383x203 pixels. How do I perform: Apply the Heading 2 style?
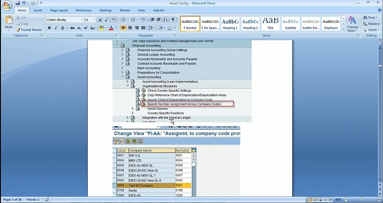[x=250, y=24]
